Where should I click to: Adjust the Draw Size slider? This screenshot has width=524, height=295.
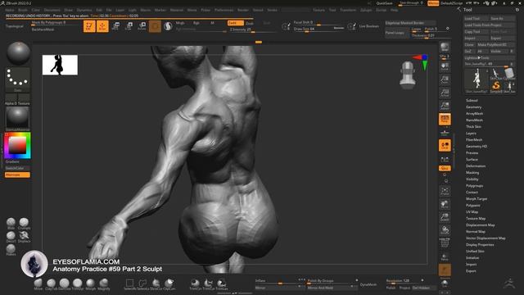[318, 29]
